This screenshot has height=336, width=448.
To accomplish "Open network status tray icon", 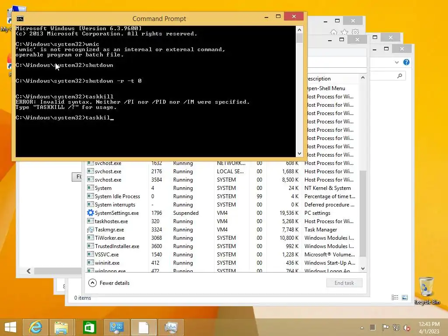I will pyautogui.click(x=396, y=327).
